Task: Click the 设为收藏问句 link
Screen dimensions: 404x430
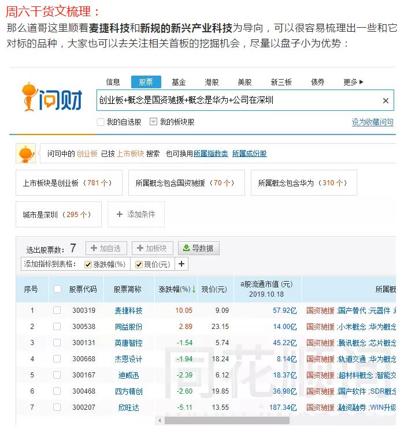Action: 372,122
